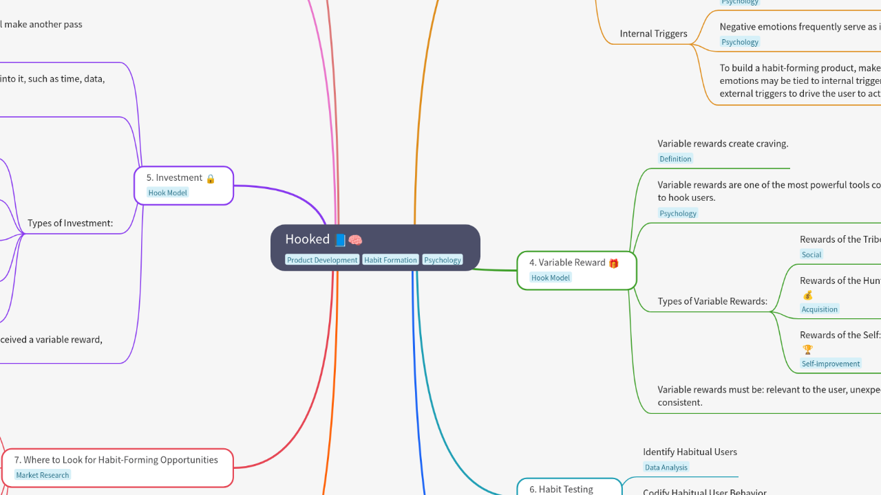Image resolution: width=881 pixels, height=495 pixels.
Task: Click the gift icon on Variable Reward
Action: point(614,263)
